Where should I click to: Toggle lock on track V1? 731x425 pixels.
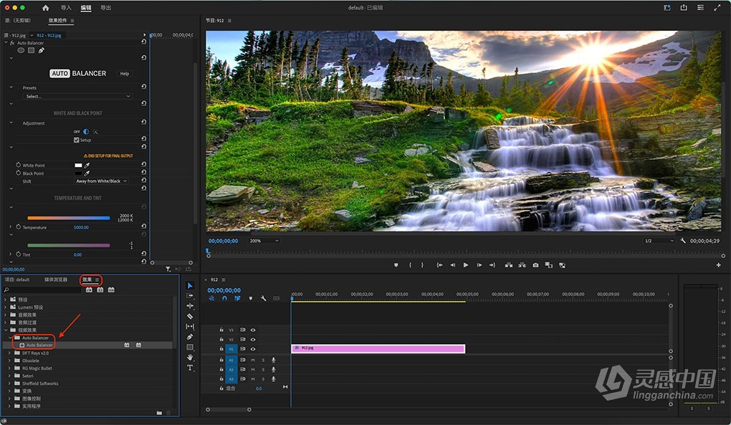tap(221, 349)
